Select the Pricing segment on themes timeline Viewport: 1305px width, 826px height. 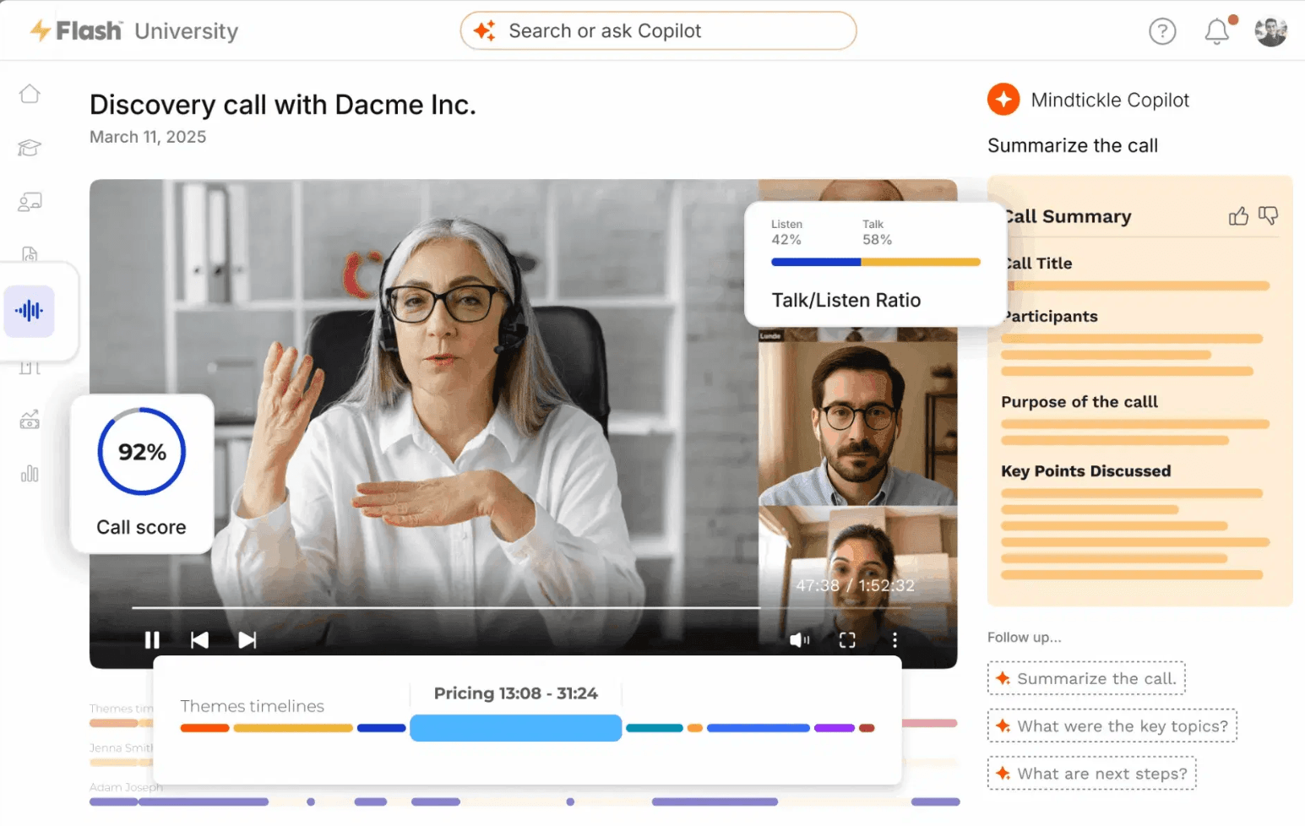[516, 728]
